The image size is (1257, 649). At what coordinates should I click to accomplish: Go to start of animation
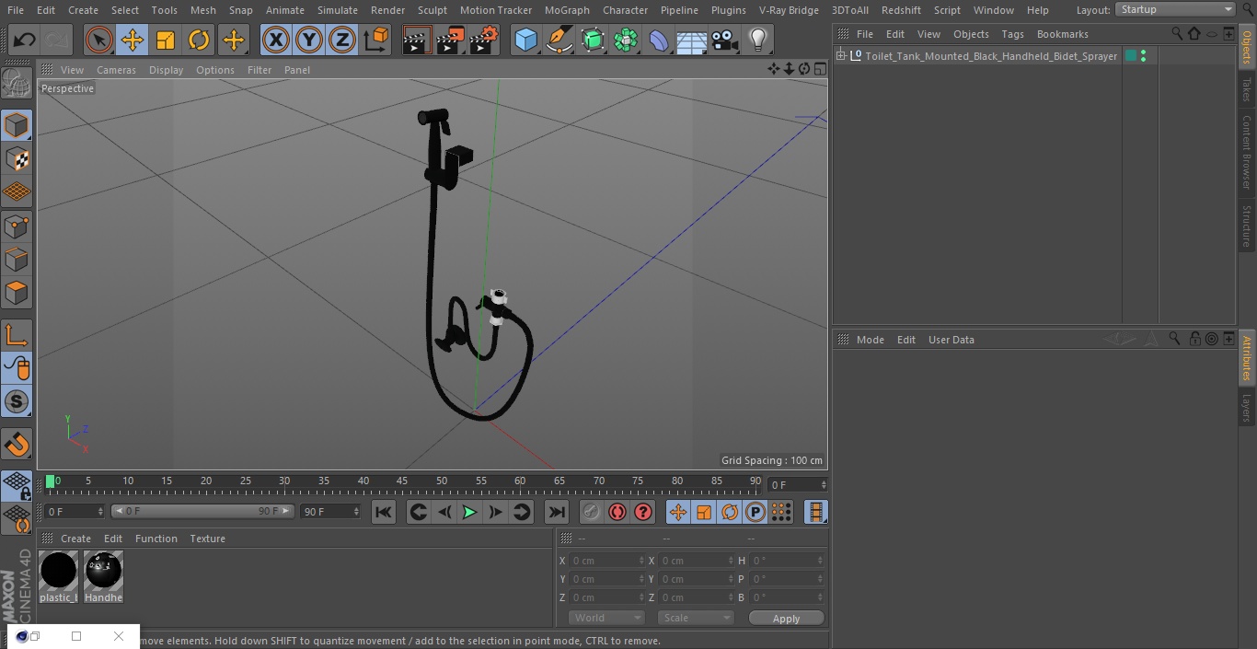pyautogui.click(x=384, y=512)
